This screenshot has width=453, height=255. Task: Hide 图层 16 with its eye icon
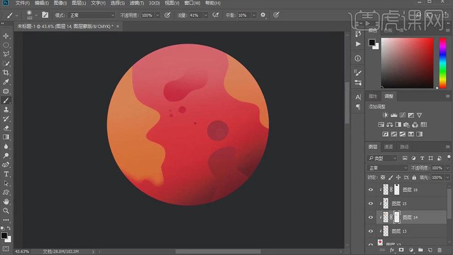371,190
